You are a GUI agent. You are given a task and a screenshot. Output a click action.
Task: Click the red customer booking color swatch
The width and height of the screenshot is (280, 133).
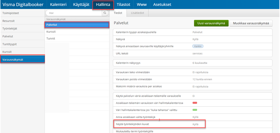point(195,103)
